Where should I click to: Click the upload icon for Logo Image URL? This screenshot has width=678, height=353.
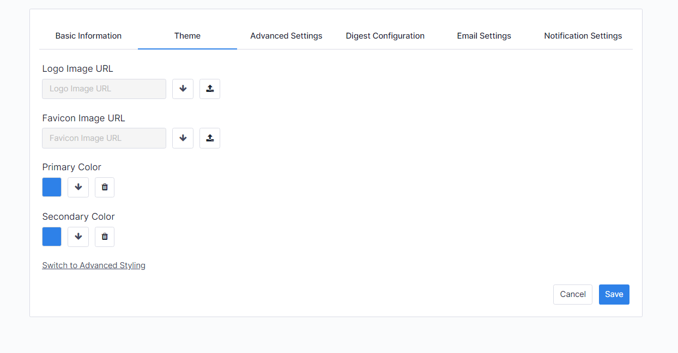click(210, 89)
